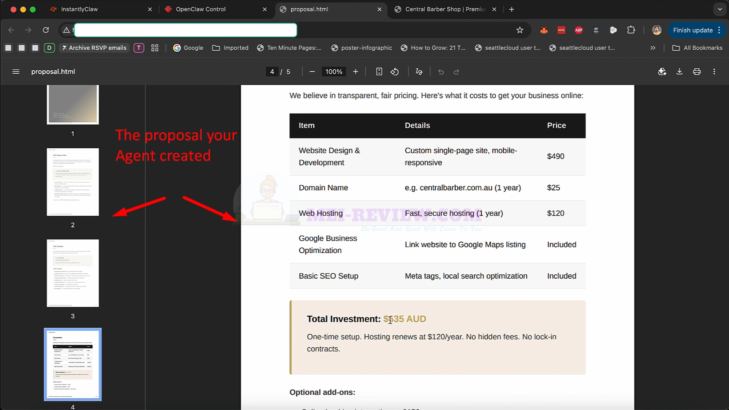Open the poster-infographic bookmark
Viewport: 729px width, 410px height.
point(362,48)
